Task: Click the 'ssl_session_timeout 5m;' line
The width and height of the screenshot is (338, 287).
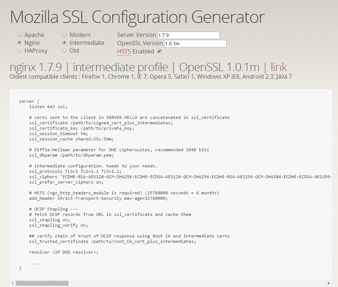Action: tap(58, 134)
